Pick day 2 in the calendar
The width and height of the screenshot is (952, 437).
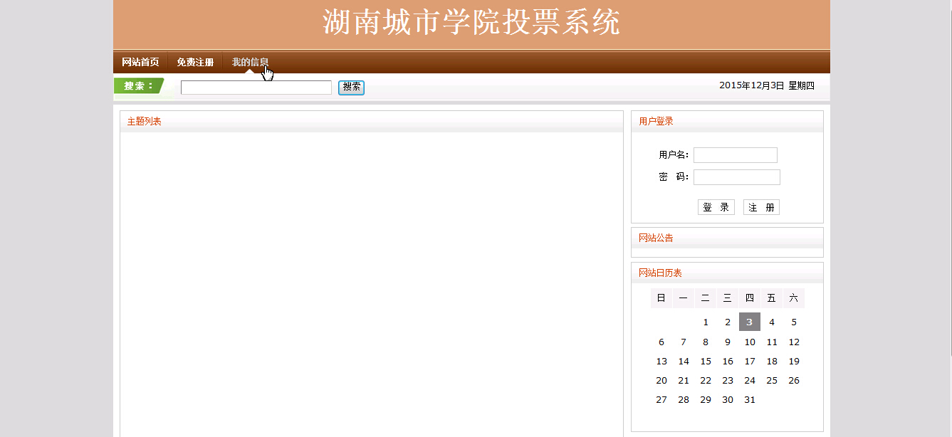tap(728, 322)
